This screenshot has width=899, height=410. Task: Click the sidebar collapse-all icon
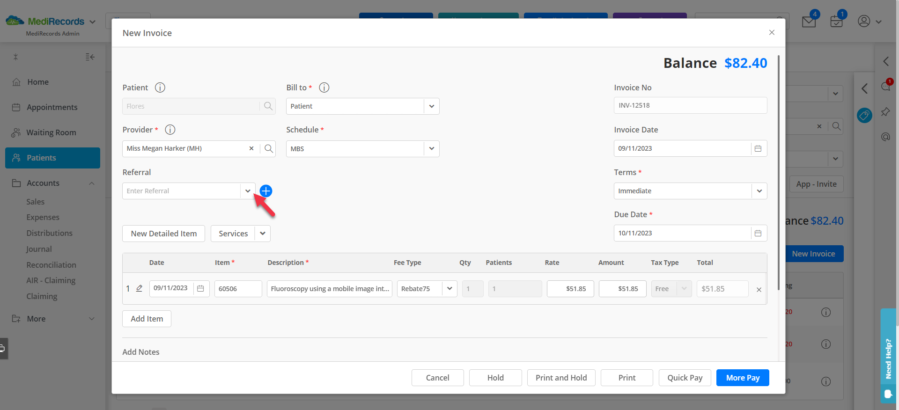15,57
